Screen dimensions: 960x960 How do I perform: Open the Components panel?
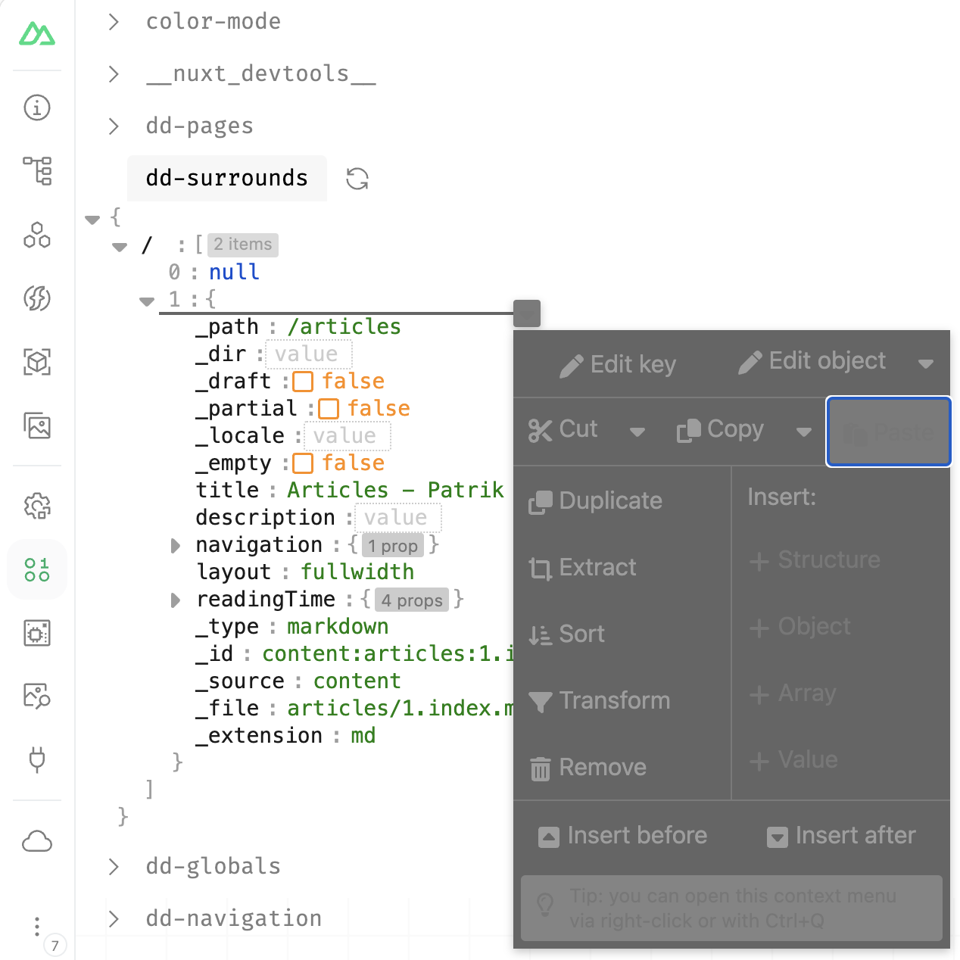pos(36,235)
